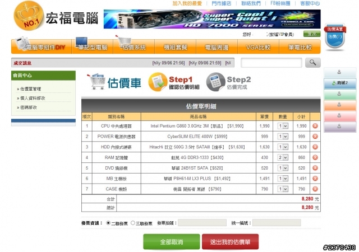Click CyberSLIM ELITE 400W product name

(197, 137)
